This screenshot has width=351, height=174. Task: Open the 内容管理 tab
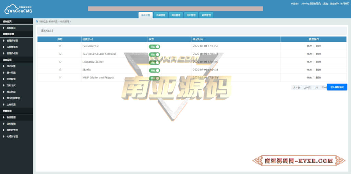[x=161, y=15]
